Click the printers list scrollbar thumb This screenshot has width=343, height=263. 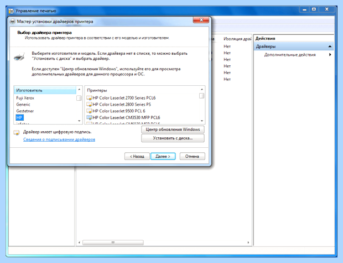pos(202,96)
